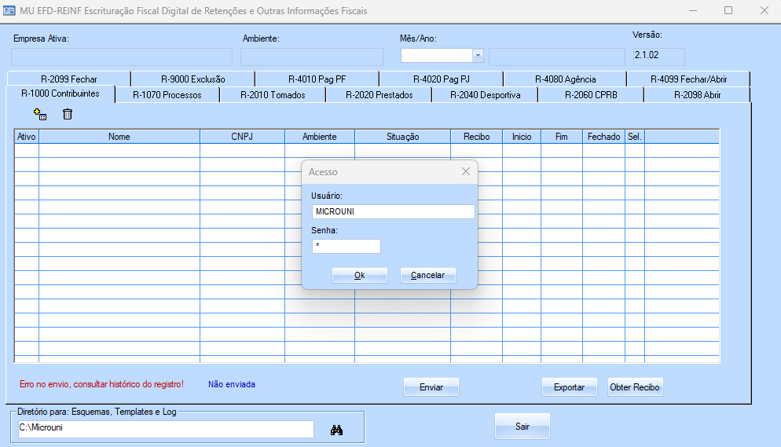This screenshot has width=781, height=447.
Task: Click Ok in the Acesso dialog
Action: [360, 275]
